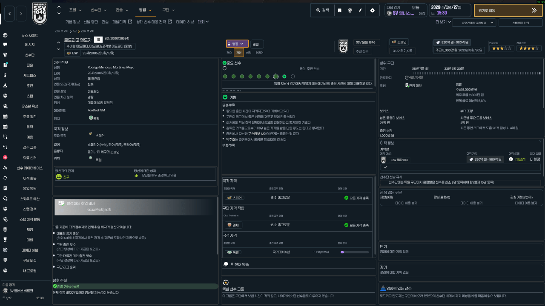This screenshot has height=306, width=545.
Task: Open the 메시지 speech bubble icon
Action: tap(5, 44)
